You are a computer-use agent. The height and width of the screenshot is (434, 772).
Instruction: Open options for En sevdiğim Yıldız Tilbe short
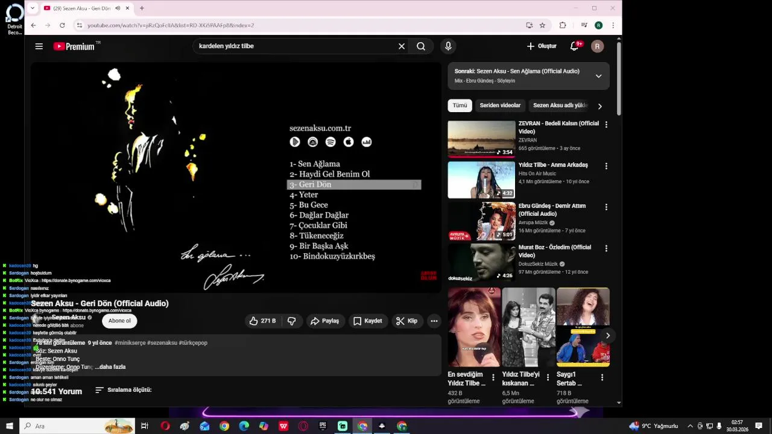[x=493, y=377]
